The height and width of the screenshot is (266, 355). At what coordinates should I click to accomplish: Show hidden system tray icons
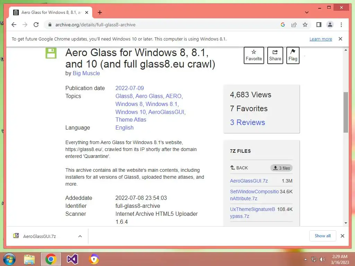pyautogui.click(x=306, y=259)
